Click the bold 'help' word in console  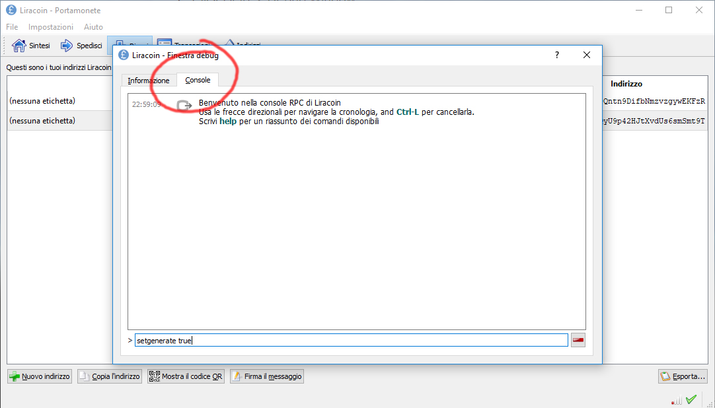point(228,121)
